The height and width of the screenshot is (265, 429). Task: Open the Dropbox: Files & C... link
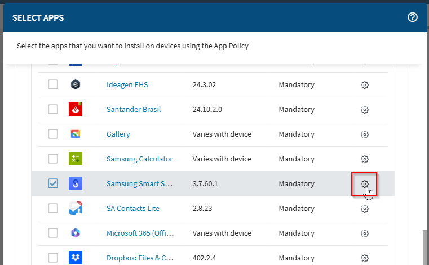coord(140,258)
